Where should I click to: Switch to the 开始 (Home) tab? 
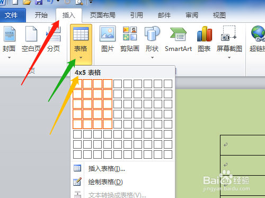[41, 15]
